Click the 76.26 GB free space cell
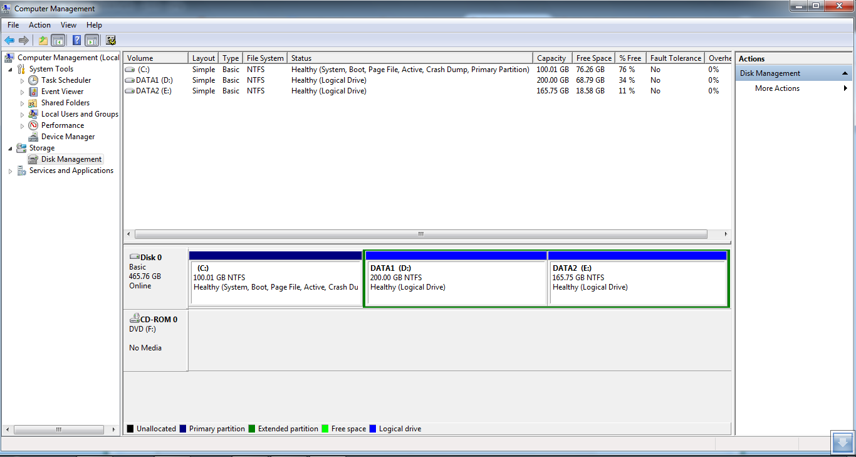Image resolution: width=856 pixels, height=457 pixels. (x=590, y=70)
